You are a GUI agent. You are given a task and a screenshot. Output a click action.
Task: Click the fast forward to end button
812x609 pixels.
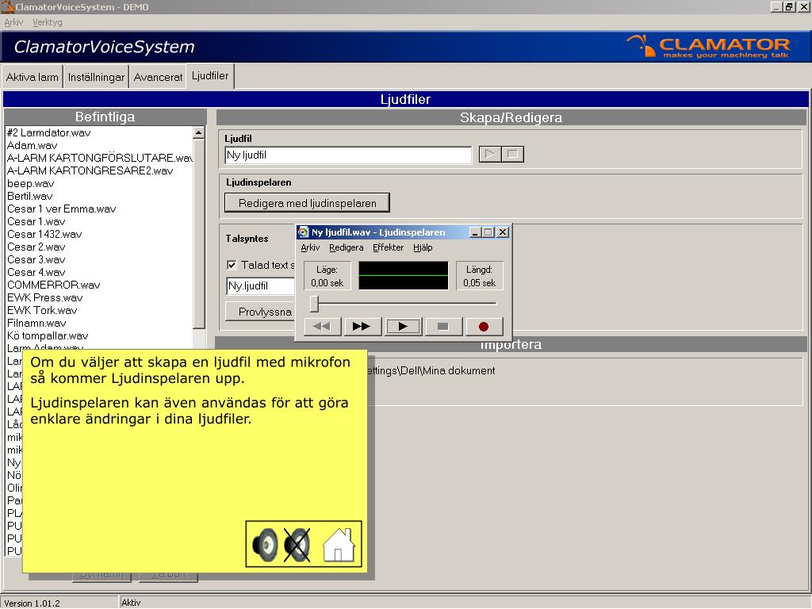tap(362, 326)
